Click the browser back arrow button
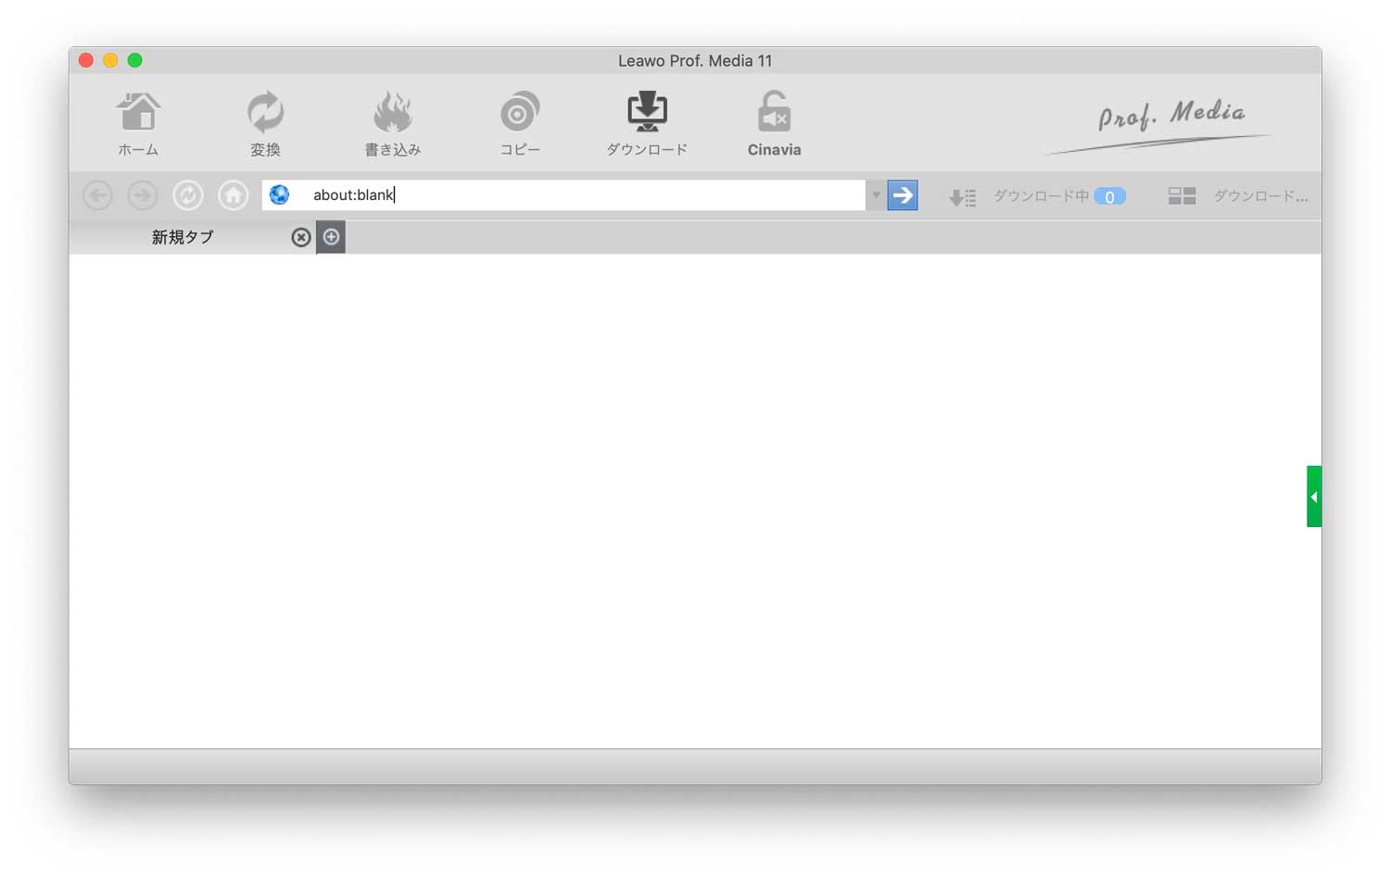The image size is (1390, 875). tap(98, 195)
